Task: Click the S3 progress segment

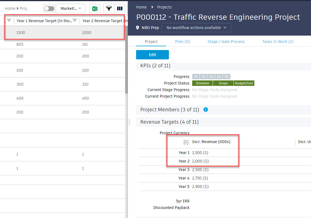Action: coord(211,77)
